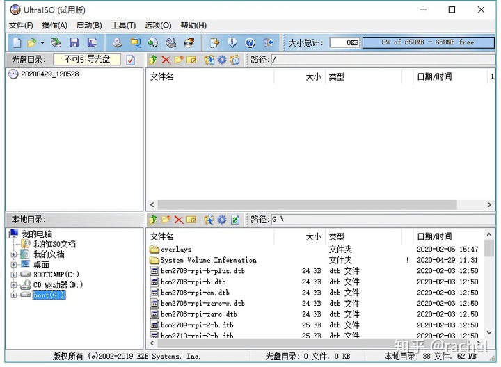Click the Save As icon
Image resolution: width=501 pixels, height=367 pixels.
(93, 42)
